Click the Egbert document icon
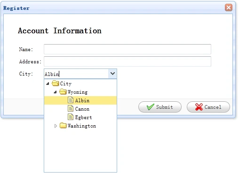 pos(71,117)
